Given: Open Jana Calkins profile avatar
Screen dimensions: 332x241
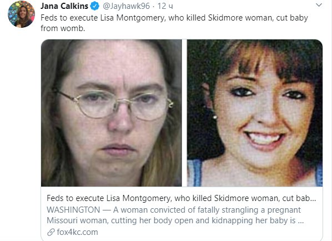Looking at the screenshot, I should (22, 14).
